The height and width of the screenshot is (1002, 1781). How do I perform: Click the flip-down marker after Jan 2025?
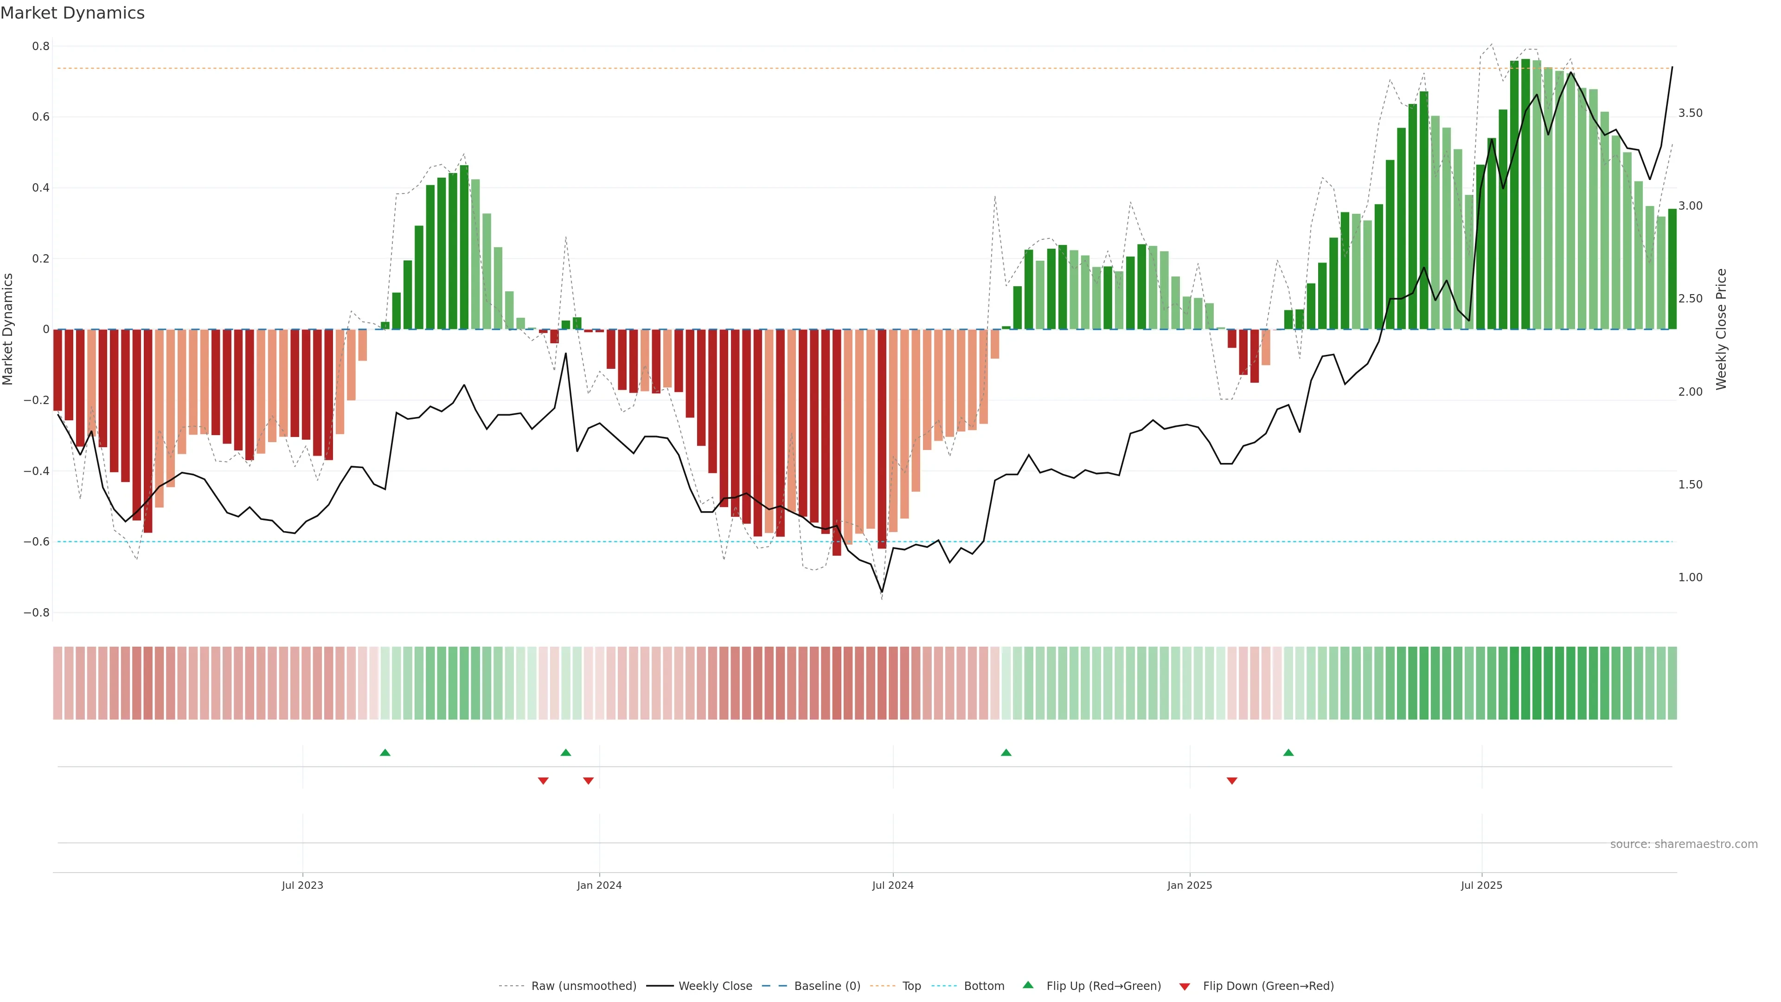coord(1231,781)
